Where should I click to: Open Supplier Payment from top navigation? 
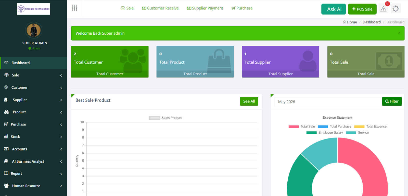(205, 8)
